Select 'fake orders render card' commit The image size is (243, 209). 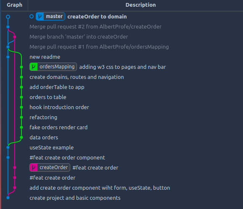coord(58,127)
